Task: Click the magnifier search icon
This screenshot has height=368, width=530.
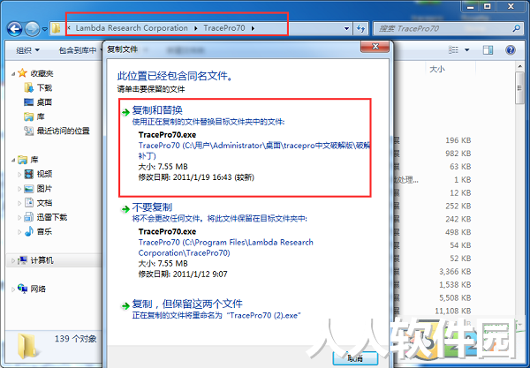Action: [x=517, y=29]
